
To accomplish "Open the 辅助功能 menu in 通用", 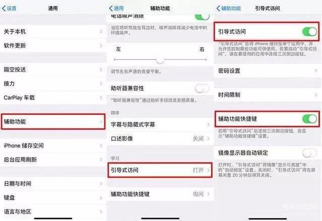I will pos(53,121).
